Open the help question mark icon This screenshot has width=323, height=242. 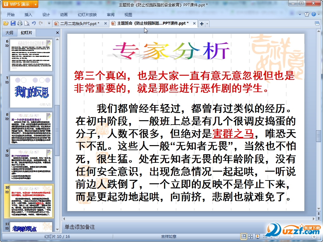[314, 14]
